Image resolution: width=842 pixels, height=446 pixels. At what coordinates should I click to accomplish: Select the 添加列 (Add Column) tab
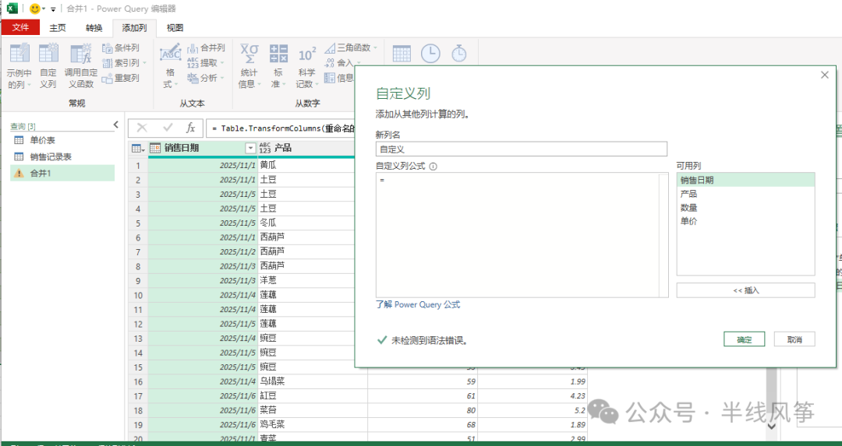point(134,28)
